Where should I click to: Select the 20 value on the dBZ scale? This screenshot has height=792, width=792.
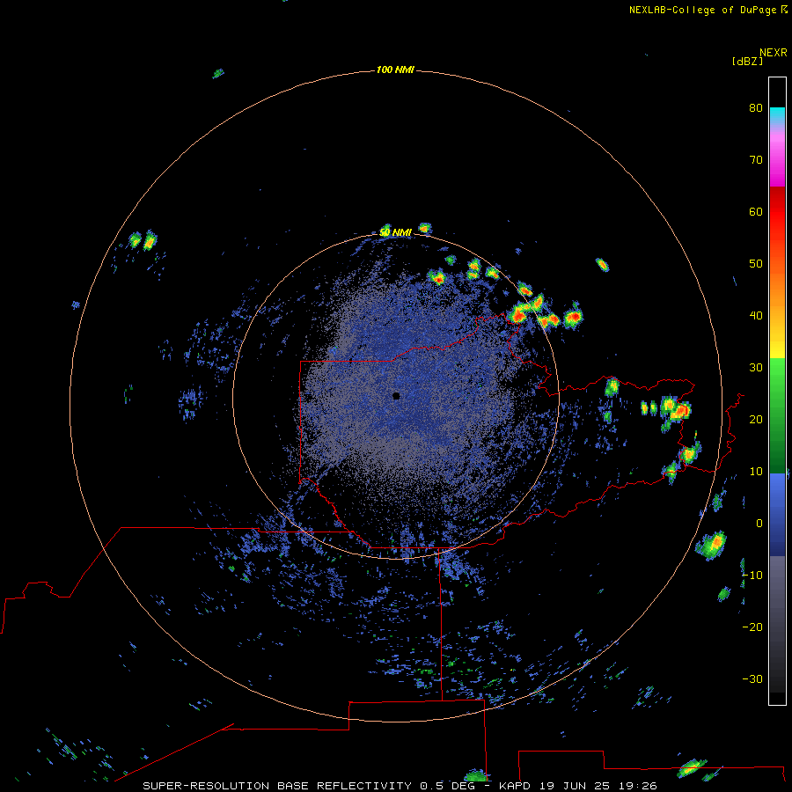click(x=756, y=419)
